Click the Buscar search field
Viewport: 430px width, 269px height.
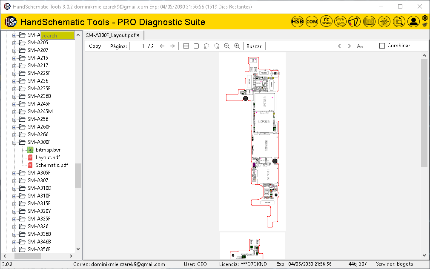[x=299, y=46]
